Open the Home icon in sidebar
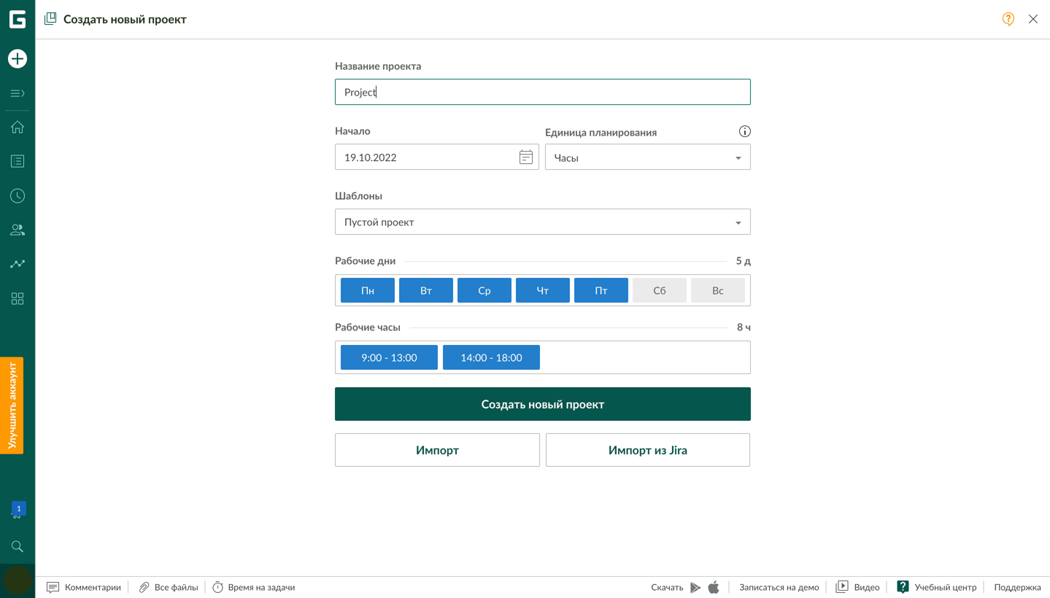The height and width of the screenshot is (598, 1050). pos(18,127)
